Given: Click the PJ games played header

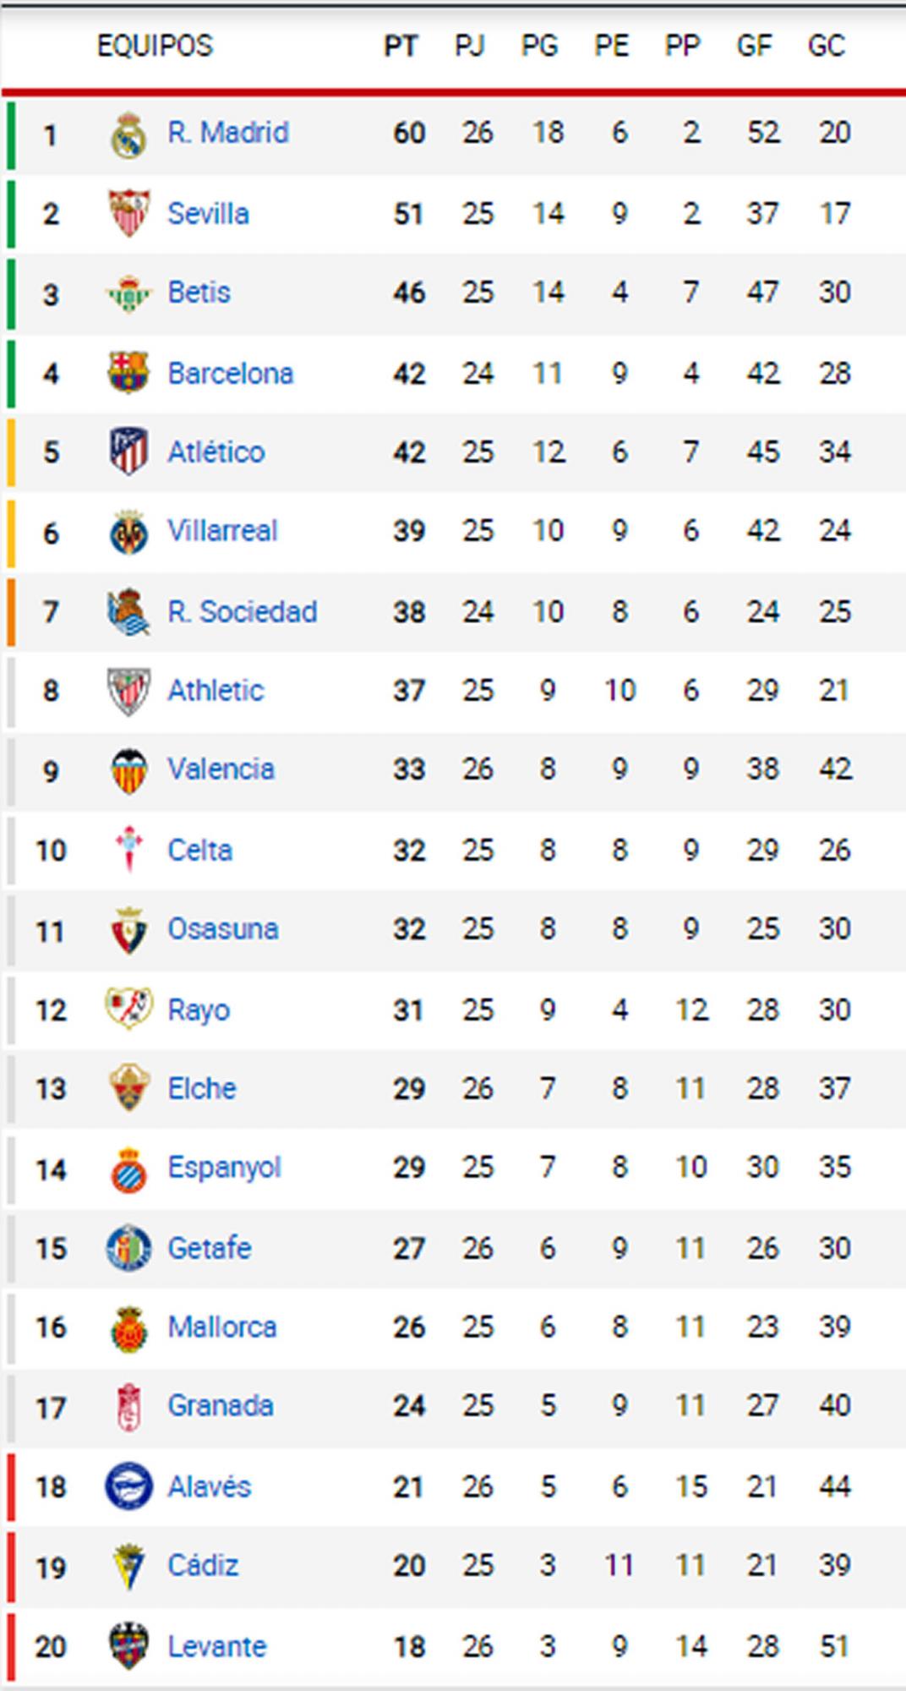Looking at the screenshot, I should pos(470,46).
